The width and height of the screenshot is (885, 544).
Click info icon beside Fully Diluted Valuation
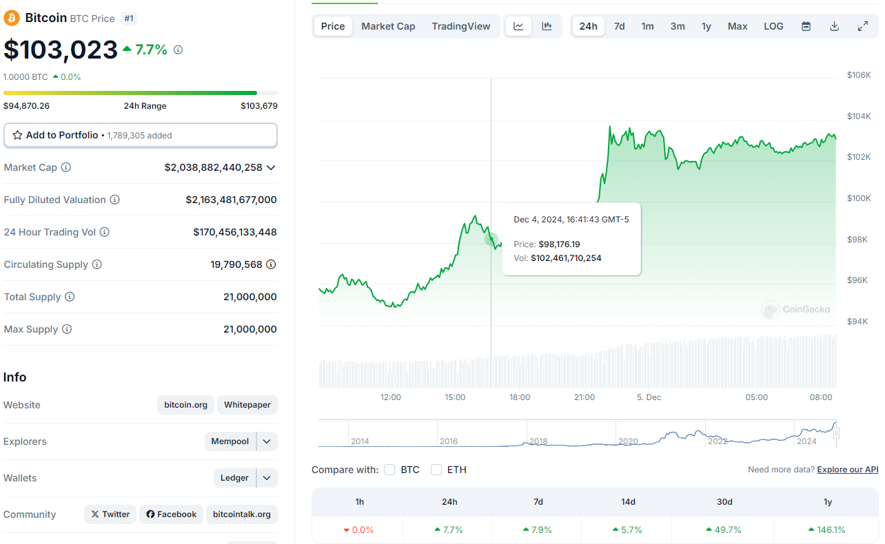pos(115,200)
